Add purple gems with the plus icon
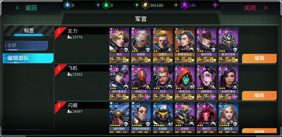 [x=215, y=5]
